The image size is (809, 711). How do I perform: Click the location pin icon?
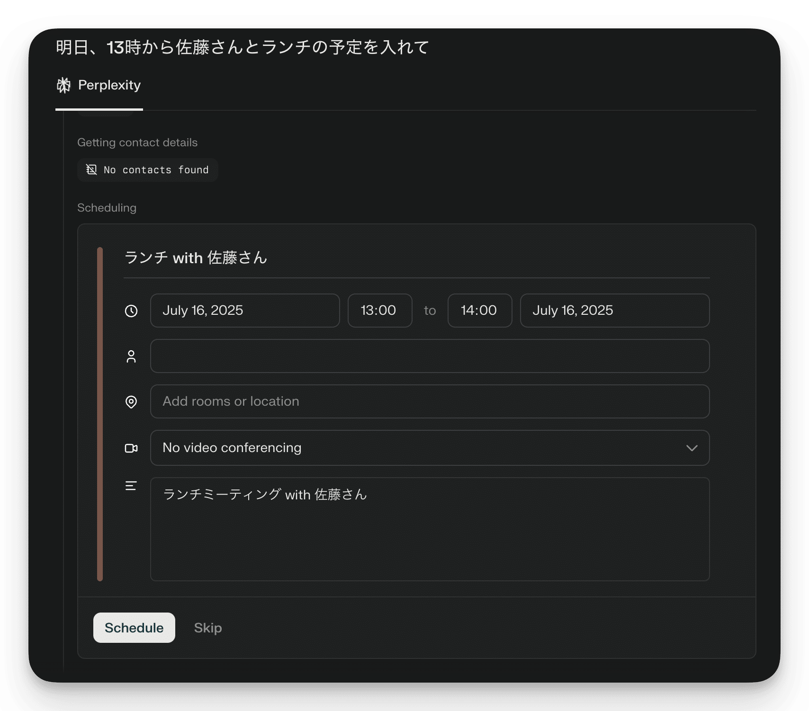pos(131,402)
